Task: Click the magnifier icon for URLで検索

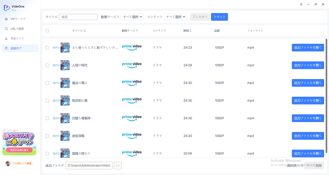Action: click(x=6, y=29)
